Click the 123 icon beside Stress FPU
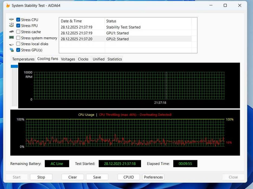 coord(11,25)
